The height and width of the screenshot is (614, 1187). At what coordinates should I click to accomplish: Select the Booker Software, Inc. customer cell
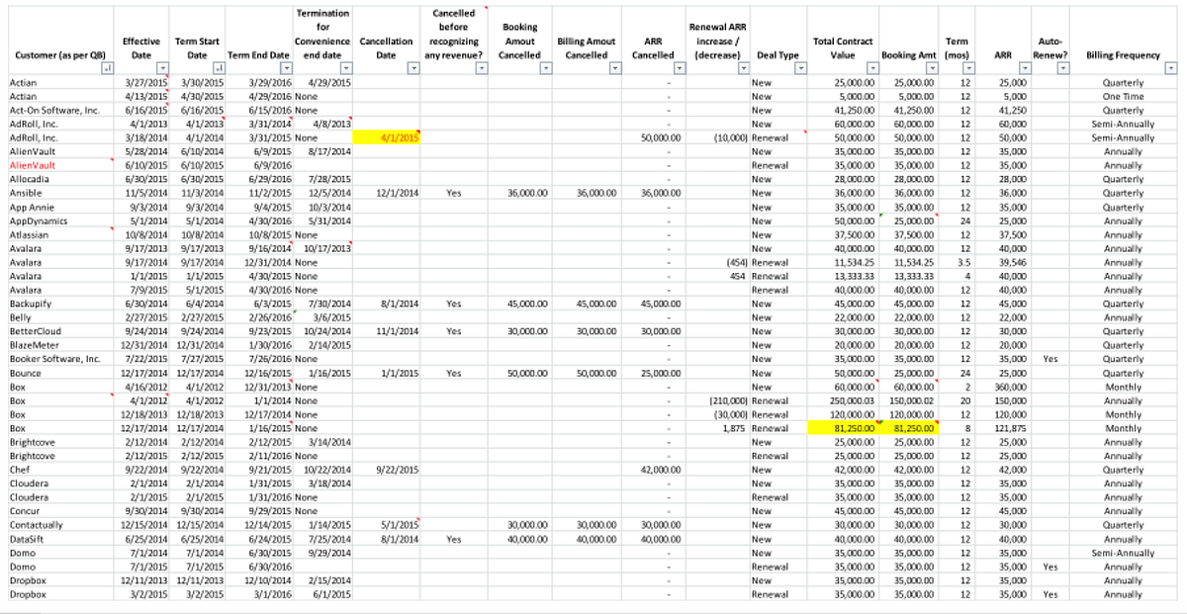(x=60, y=360)
